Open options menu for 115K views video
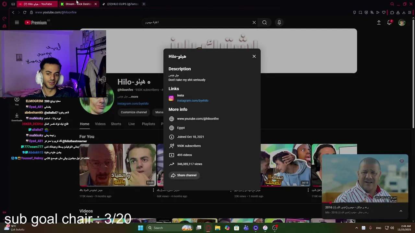415x233 pixels. (x=154, y=190)
